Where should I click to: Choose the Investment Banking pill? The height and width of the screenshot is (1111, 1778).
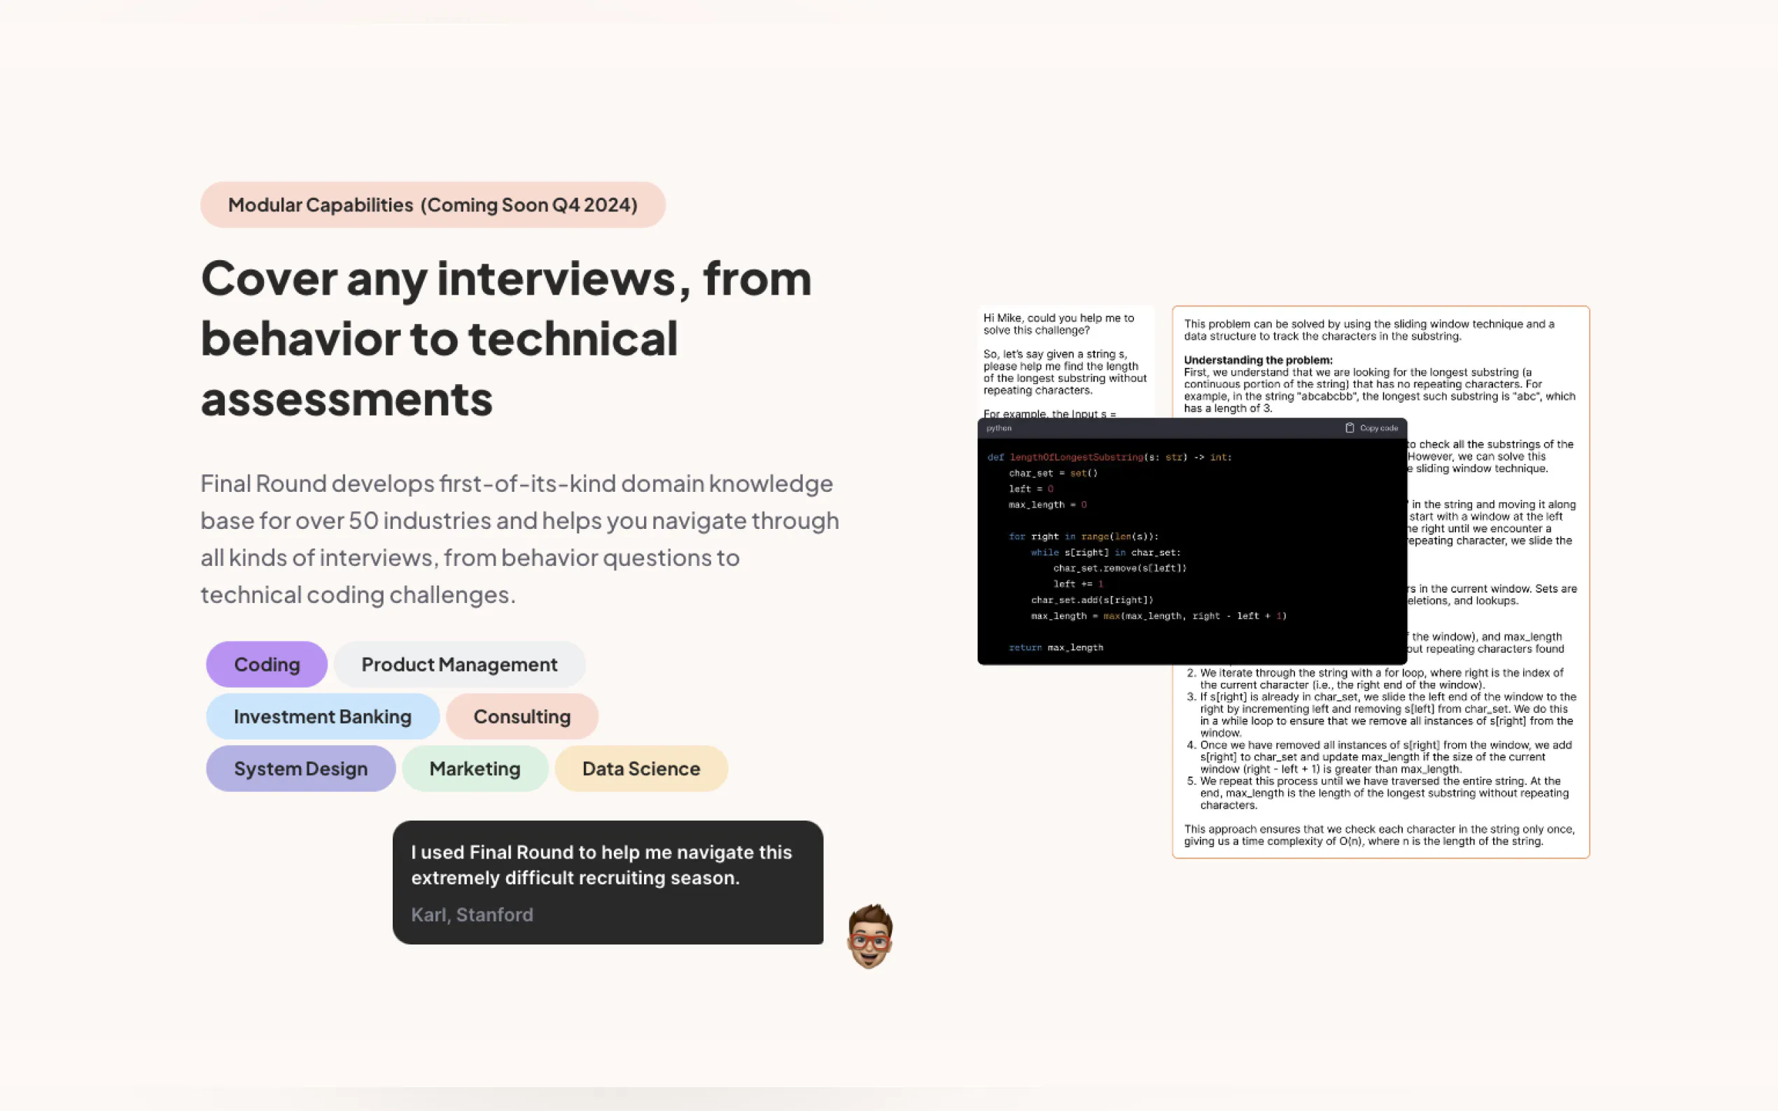click(323, 716)
